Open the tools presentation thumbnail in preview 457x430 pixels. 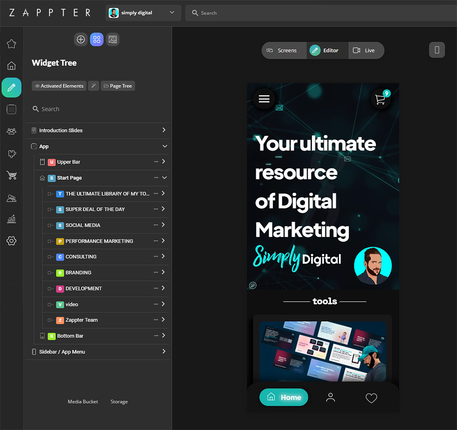[323, 351]
